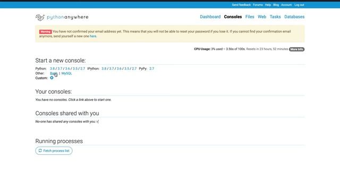Start a Python 3.5 console
The image size is (340, 191).
tap(75, 68)
